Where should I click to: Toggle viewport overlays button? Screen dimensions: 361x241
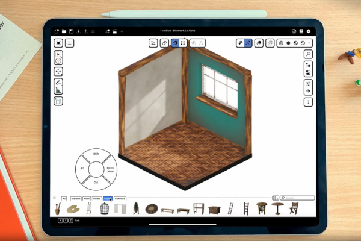click(x=258, y=43)
